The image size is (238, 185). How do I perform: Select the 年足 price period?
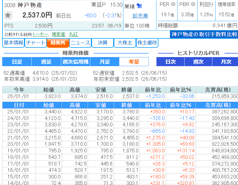(x=134, y=62)
